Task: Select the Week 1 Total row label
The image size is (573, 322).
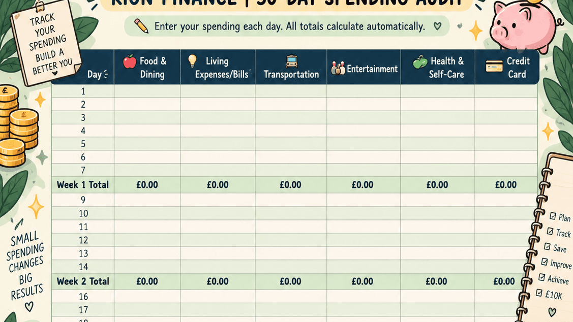Action: click(83, 185)
